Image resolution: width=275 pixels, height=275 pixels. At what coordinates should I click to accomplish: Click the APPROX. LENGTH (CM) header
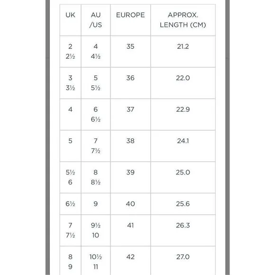point(183,20)
